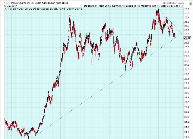This screenshot has width=193, height=139.
Task: Click the Open 25.51 value
Action: [91, 6]
